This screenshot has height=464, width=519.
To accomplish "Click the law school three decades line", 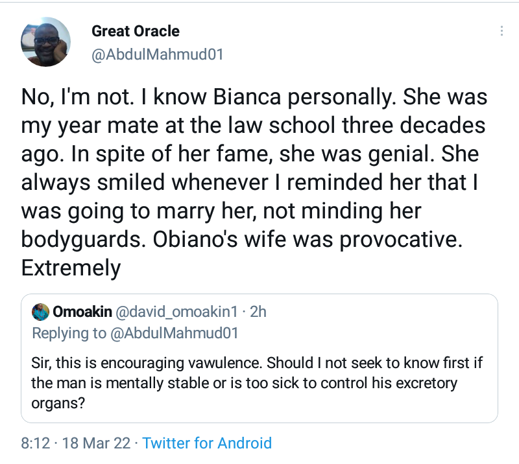I will (253, 126).
